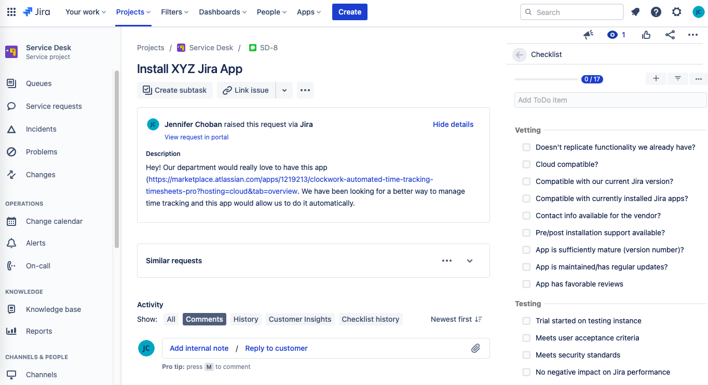Focus the Search field
708x385 pixels.
(572, 12)
